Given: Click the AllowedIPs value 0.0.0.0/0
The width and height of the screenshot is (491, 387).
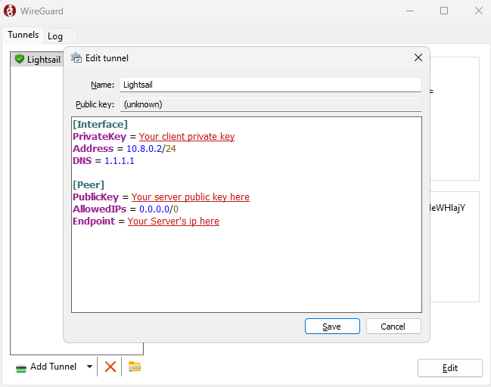Looking at the screenshot, I should (x=159, y=209).
